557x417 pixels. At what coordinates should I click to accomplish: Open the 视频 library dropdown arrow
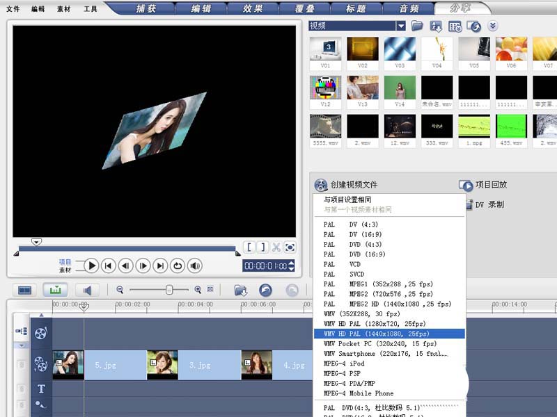point(401,26)
